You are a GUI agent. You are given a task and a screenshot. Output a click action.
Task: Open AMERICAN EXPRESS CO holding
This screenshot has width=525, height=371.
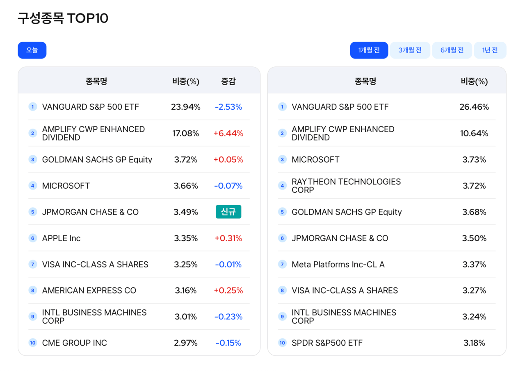click(89, 290)
